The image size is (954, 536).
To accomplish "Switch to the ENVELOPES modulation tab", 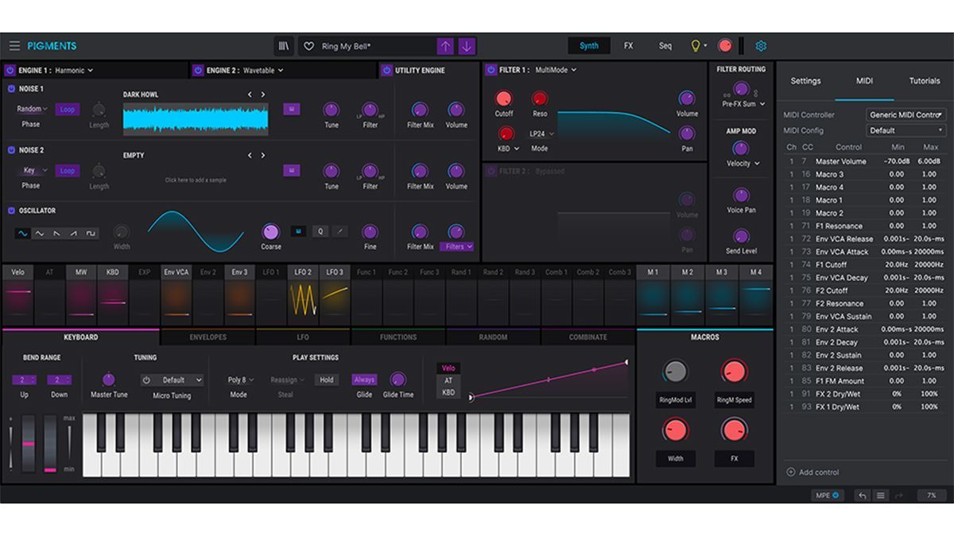I will (x=207, y=337).
